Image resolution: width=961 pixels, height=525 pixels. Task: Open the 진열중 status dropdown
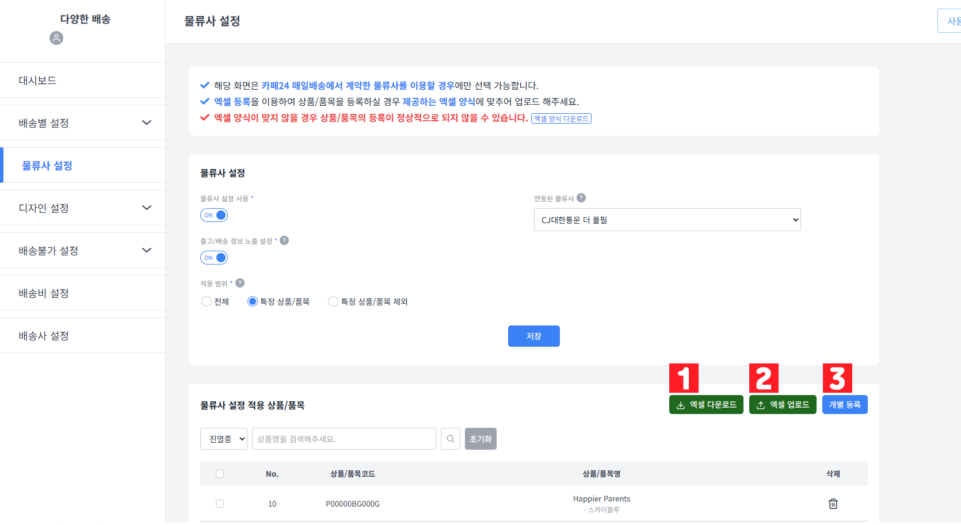(223, 438)
